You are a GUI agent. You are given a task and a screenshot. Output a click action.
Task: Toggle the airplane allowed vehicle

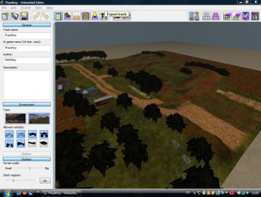click(x=32, y=143)
